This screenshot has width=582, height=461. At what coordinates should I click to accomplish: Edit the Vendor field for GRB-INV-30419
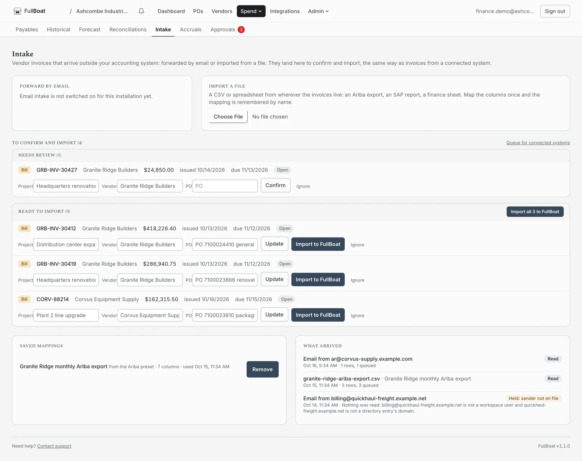[150, 280]
